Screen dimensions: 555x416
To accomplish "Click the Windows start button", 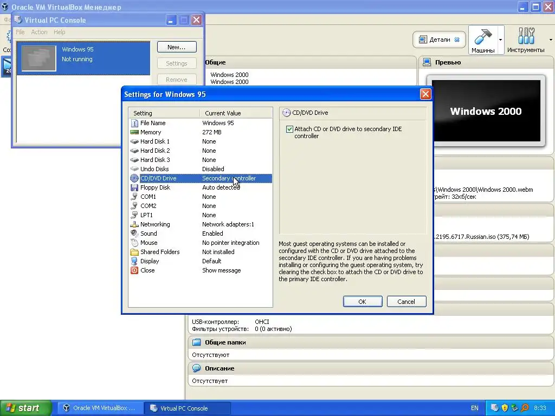I will click(26, 408).
